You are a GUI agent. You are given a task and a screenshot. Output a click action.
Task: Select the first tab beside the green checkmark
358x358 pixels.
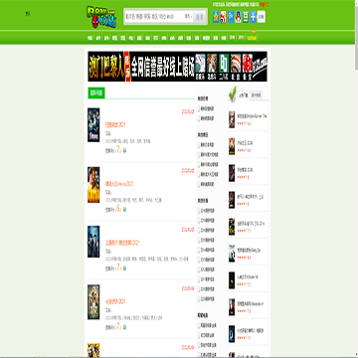click(x=244, y=95)
